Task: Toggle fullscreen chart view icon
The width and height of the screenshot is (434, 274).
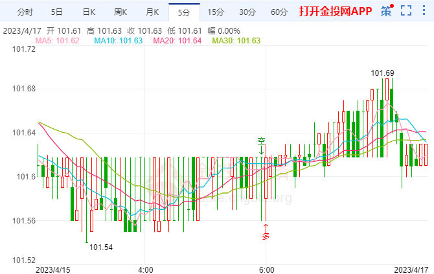Action: click(x=406, y=10)
